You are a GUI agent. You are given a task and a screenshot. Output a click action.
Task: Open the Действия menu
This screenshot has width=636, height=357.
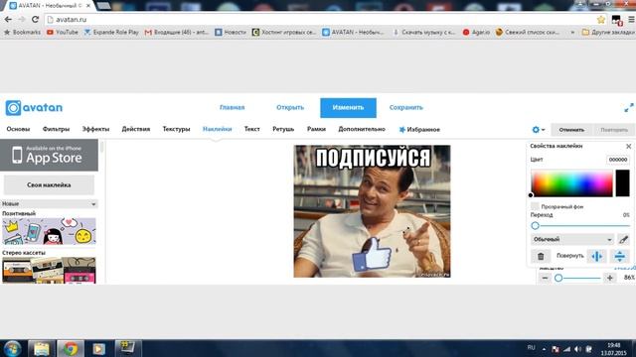tap(136, 129)
